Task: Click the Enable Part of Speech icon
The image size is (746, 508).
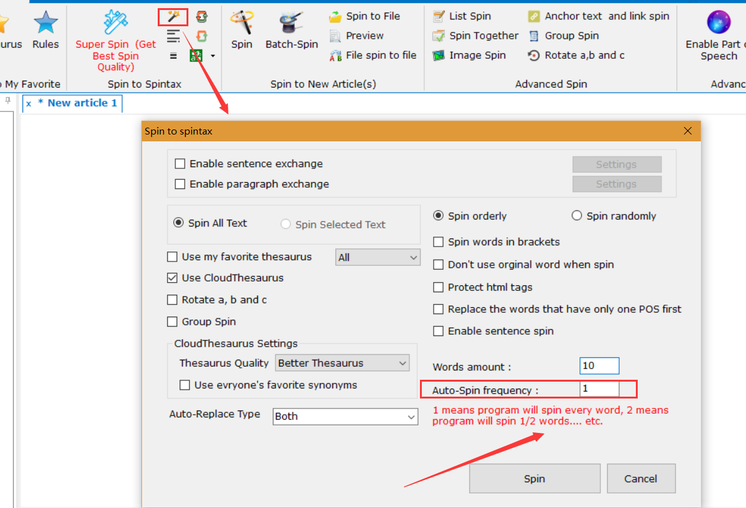Action: [x=718, y=22]
